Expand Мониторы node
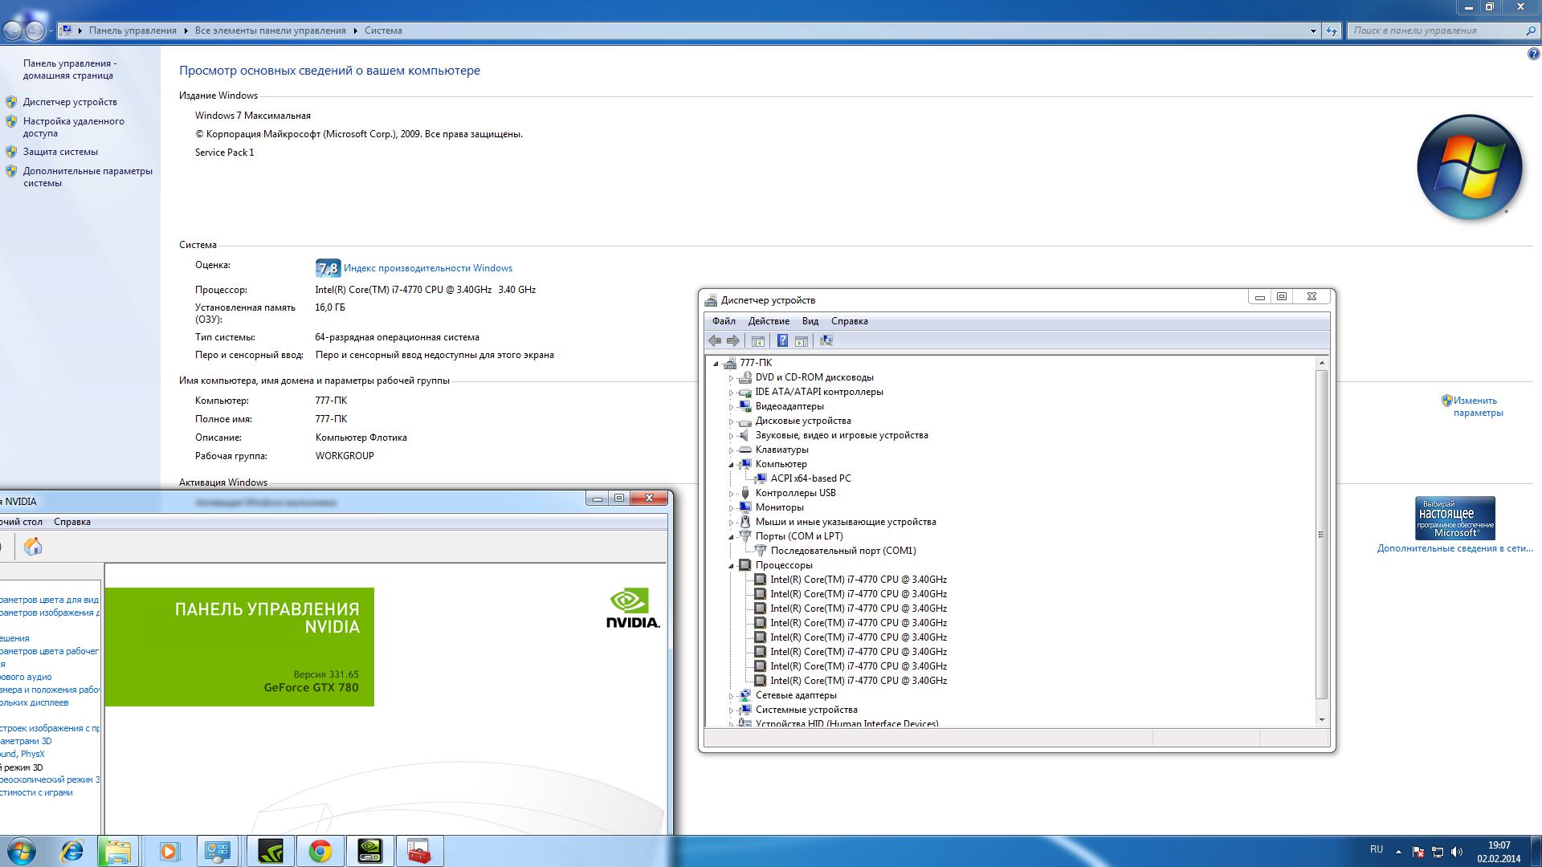 coord(732,508)
